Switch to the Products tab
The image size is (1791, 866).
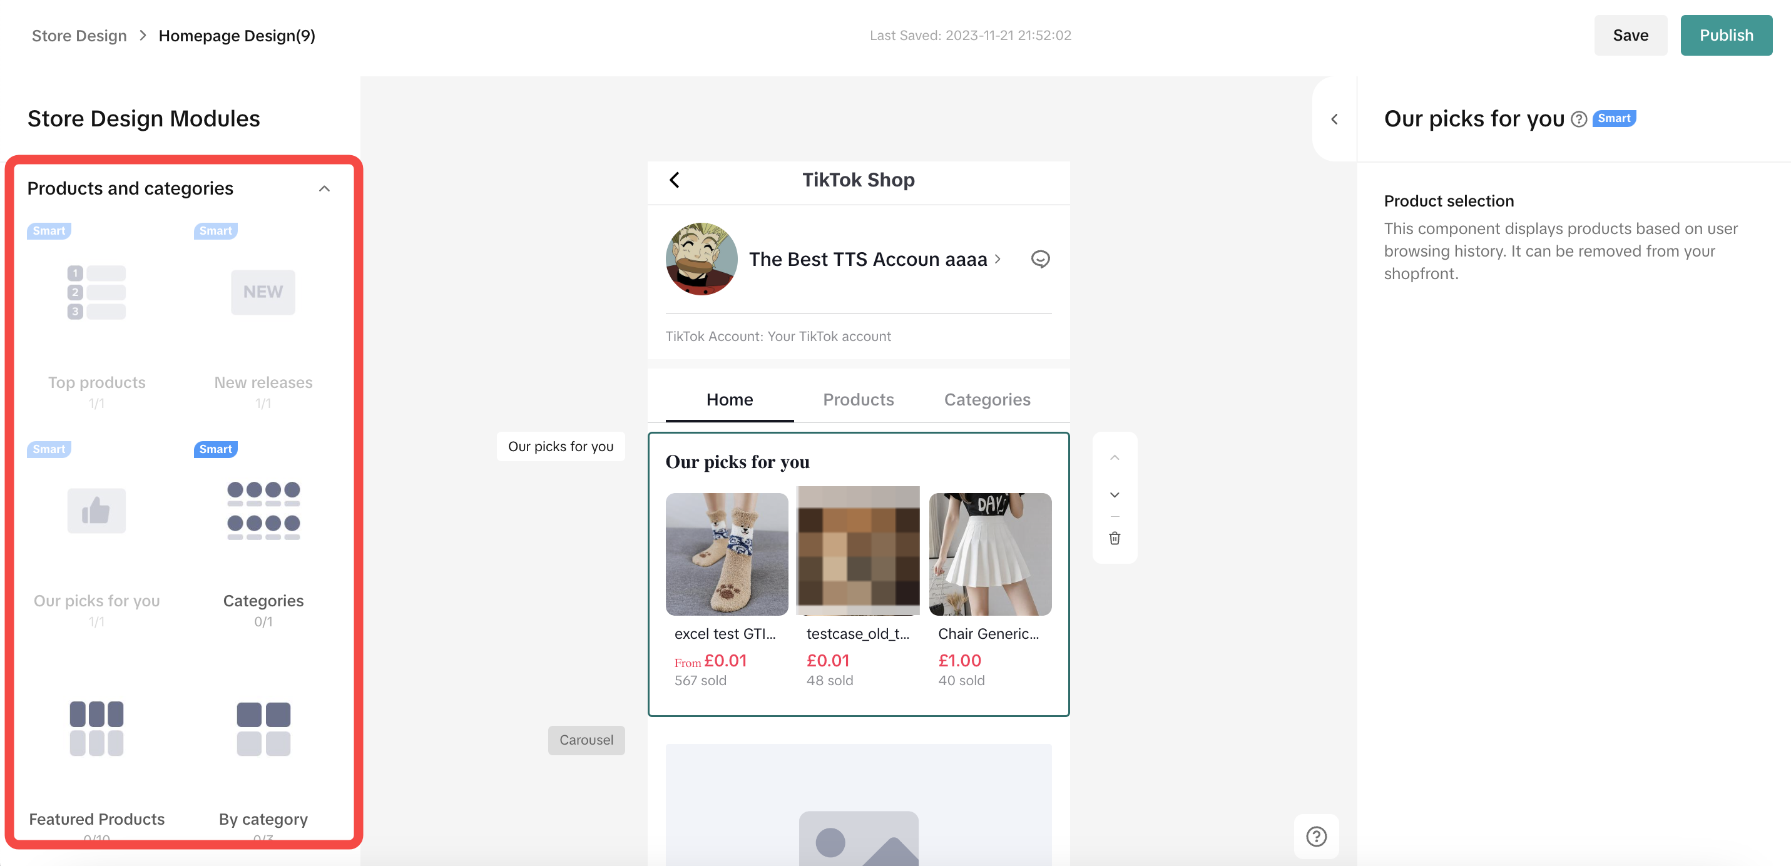(858, 400)
